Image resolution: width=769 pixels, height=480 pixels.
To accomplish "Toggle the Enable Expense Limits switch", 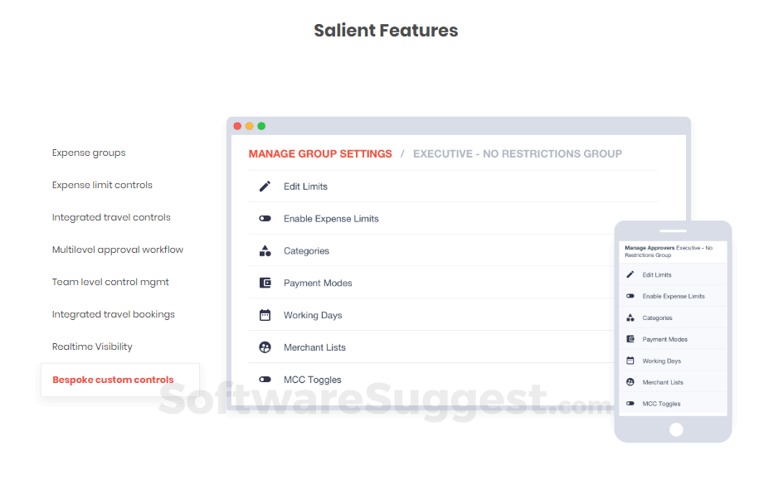I will 265,219.
